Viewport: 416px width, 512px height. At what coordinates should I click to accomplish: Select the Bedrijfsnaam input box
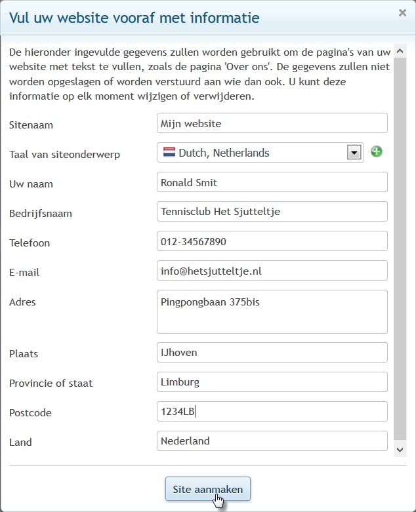coord(272,212)
